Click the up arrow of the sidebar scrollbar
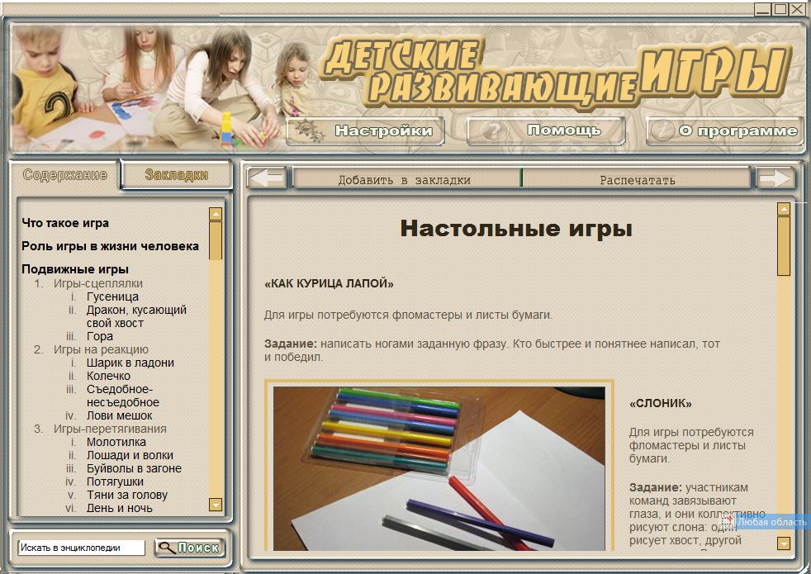811x574 pixels. 216,214
